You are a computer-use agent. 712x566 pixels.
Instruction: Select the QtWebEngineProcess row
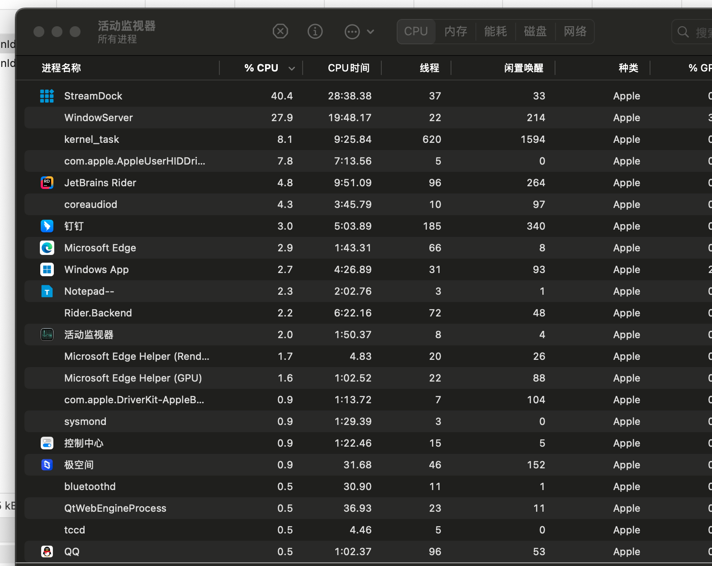pyautogui.click(x=368, y=508)
